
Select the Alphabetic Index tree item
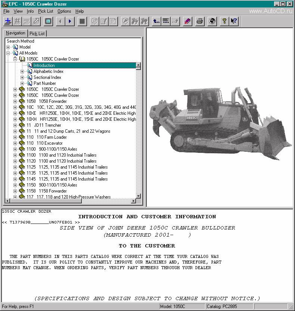pos(48,71)
